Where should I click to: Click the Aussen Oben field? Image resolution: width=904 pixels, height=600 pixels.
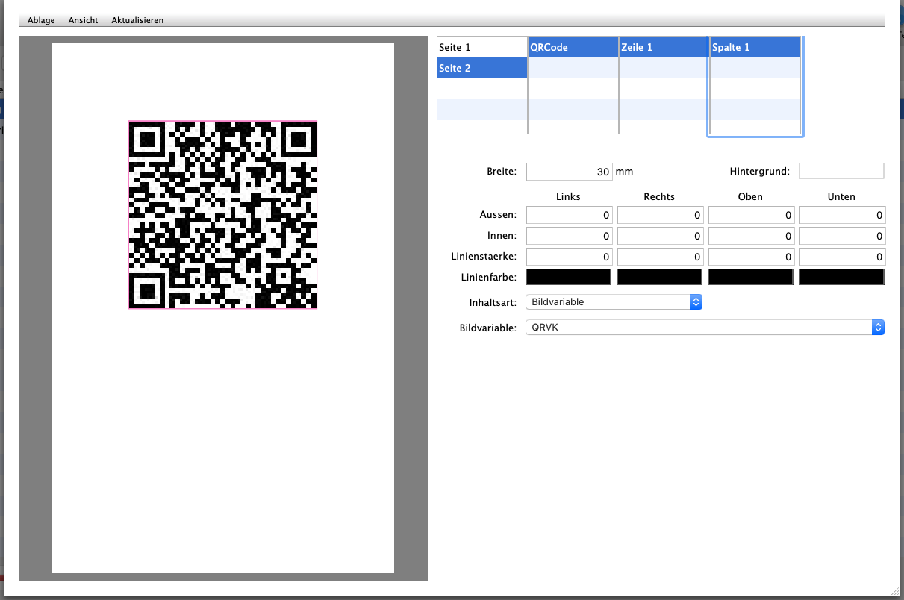[x=752, y=215]
